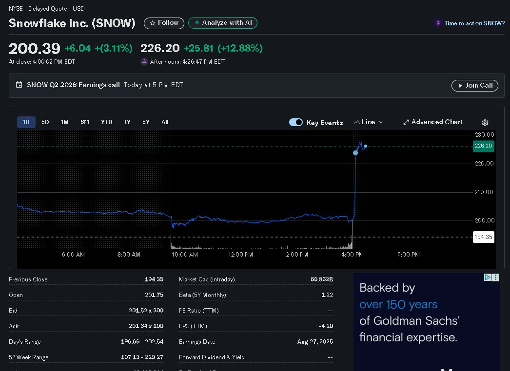Show 1Y chart range
The height and width of the screenshot is (371, 510).
click(127, 122)
